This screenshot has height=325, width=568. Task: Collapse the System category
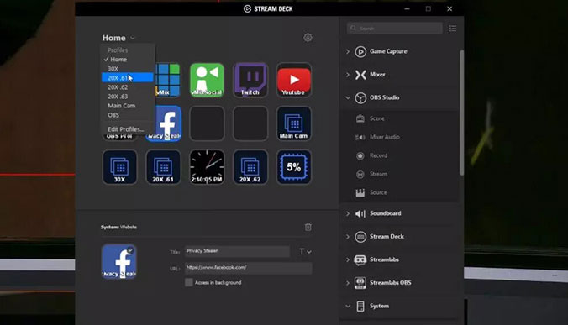347,307
